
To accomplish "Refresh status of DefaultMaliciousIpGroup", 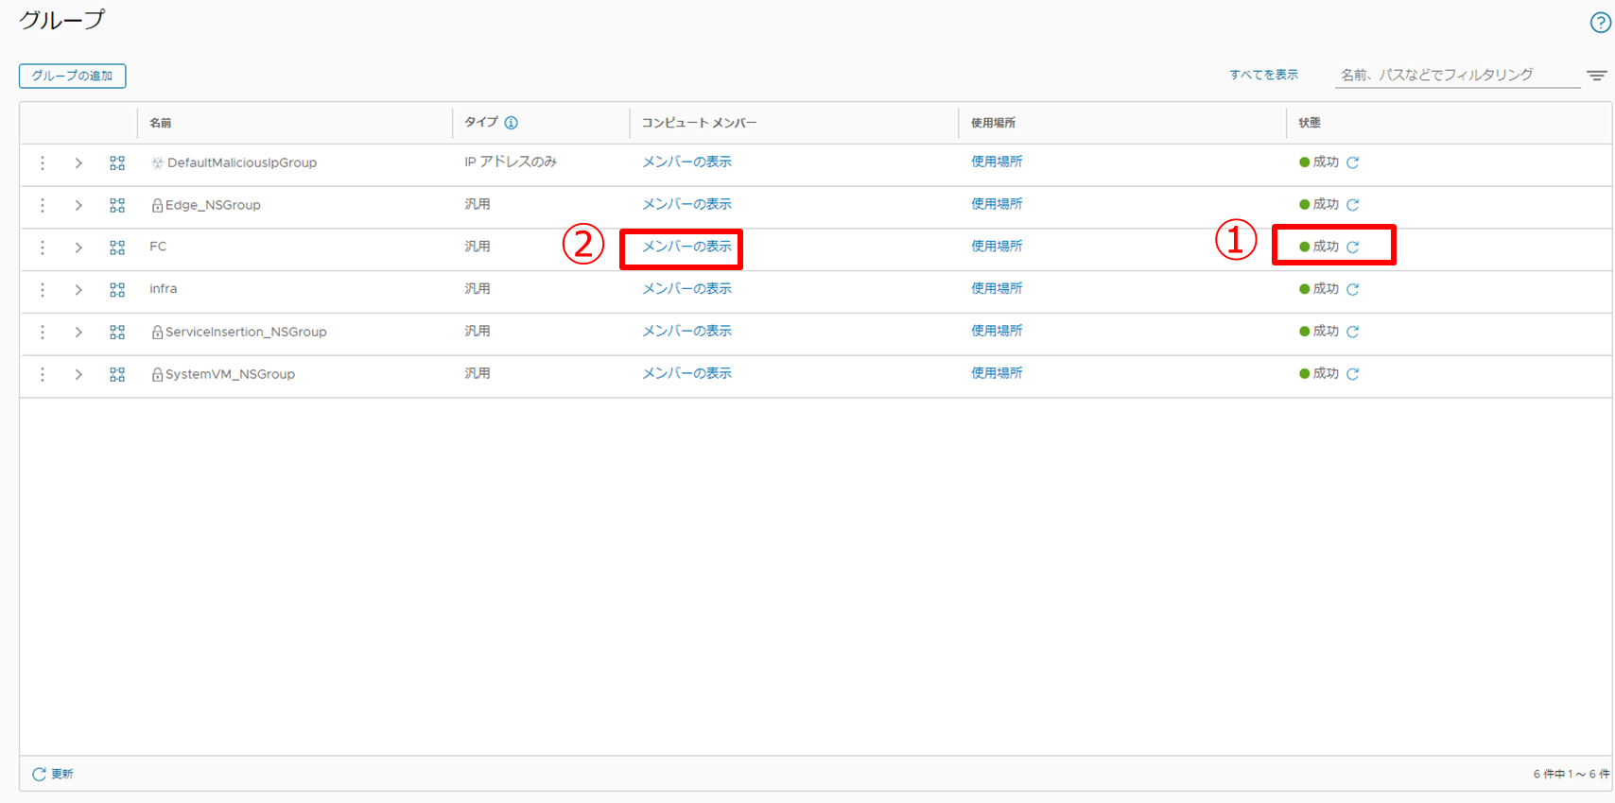I will pos(1353,162).
